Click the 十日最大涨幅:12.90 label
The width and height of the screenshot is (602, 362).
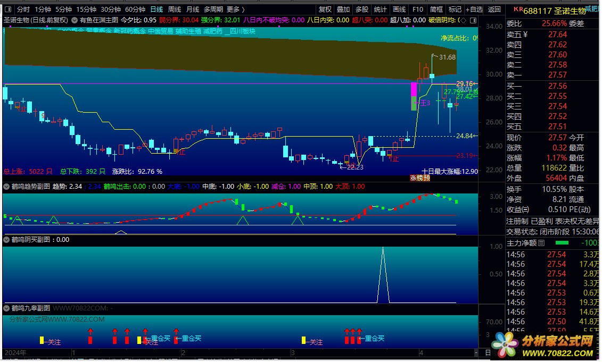pos(450,171)
